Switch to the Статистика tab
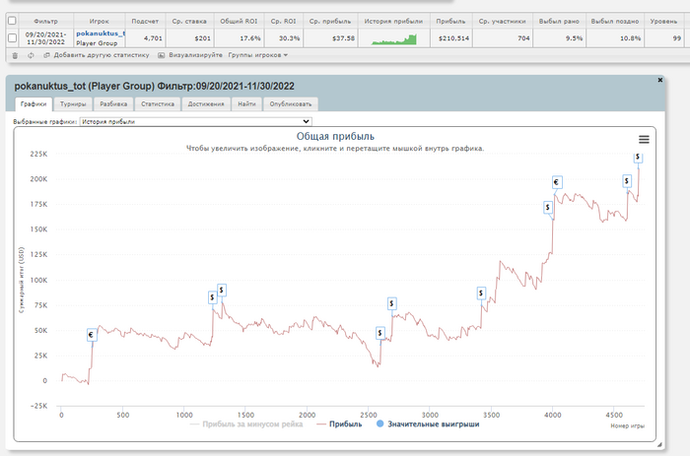 pos(158,104)
